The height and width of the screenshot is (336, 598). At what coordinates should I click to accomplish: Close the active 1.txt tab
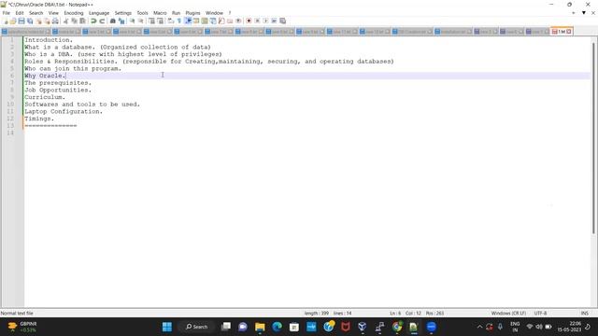(569, 32)
